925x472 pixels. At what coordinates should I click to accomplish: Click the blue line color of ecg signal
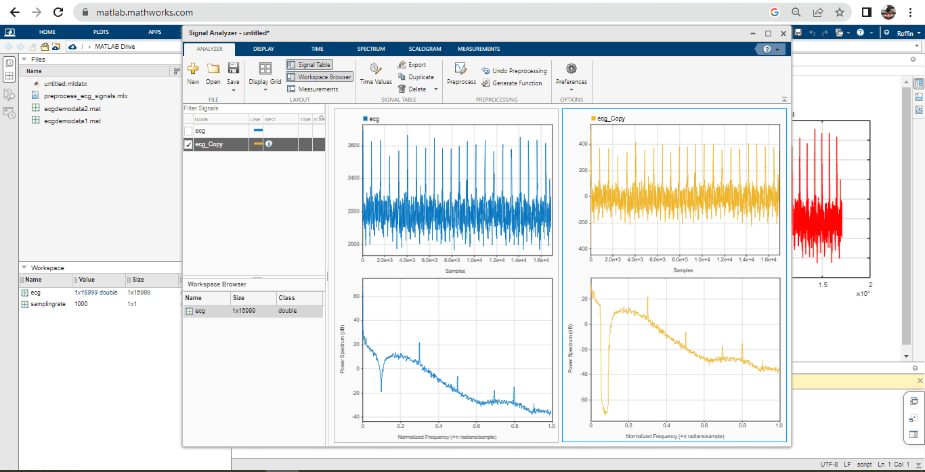[257, 130]
